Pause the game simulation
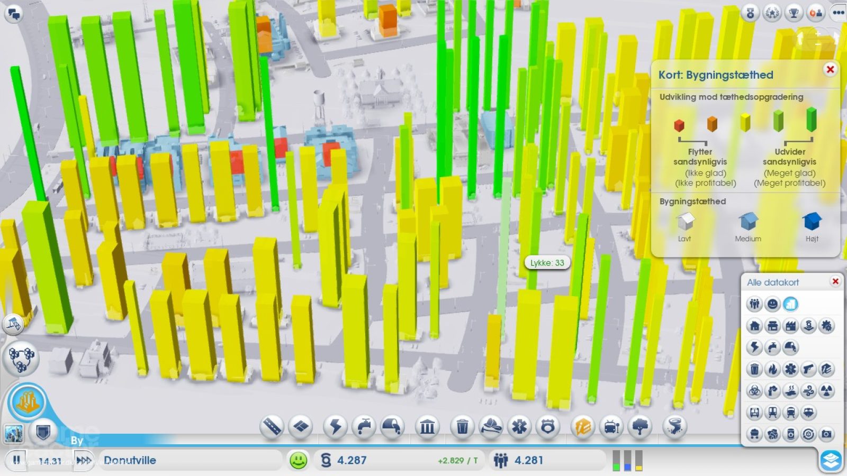This screenshot has width=847, height=476. [17, 460]
